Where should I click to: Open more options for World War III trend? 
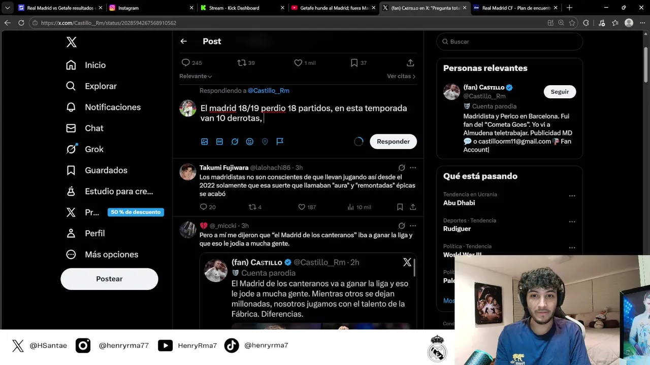572,248
